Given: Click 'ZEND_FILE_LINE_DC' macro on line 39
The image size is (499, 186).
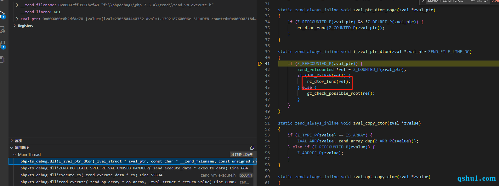Looking at the screenshot, I should 449,52.
